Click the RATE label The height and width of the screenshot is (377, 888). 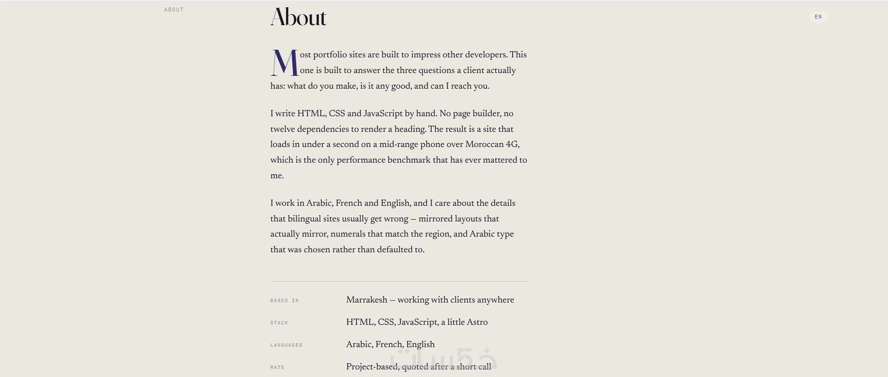[x=277, y=368]
